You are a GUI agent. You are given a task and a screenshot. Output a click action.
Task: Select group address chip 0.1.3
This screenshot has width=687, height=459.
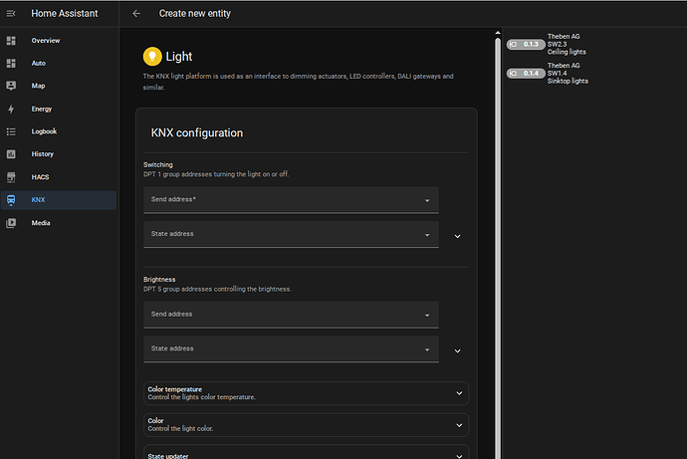coord(526,44)
